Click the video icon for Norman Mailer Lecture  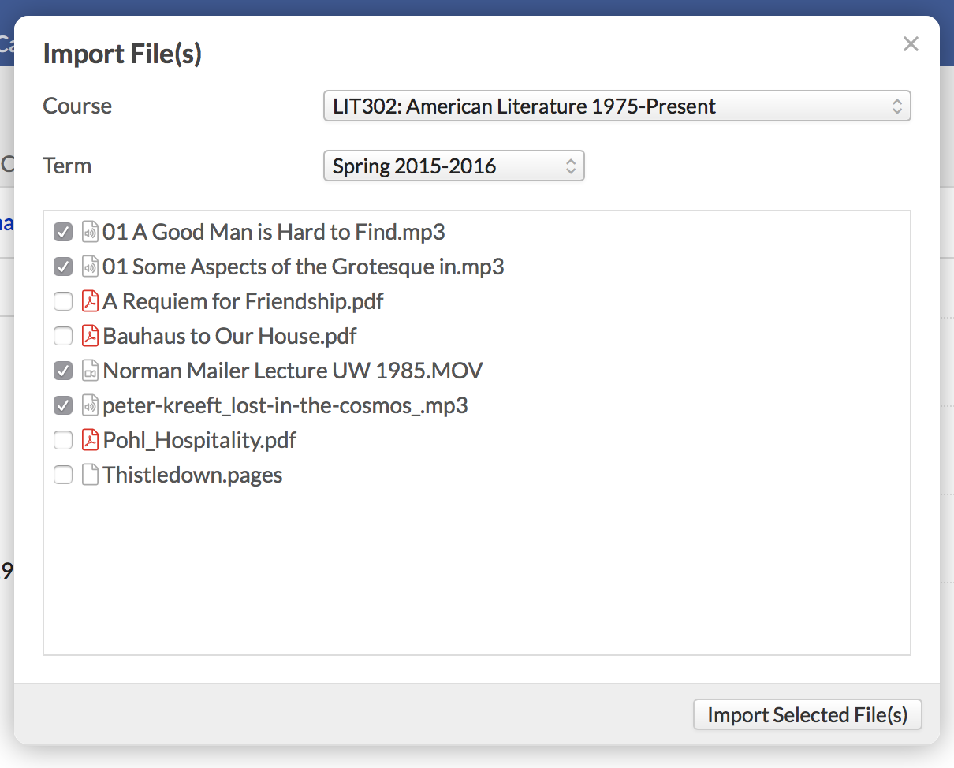click(90, 371)
